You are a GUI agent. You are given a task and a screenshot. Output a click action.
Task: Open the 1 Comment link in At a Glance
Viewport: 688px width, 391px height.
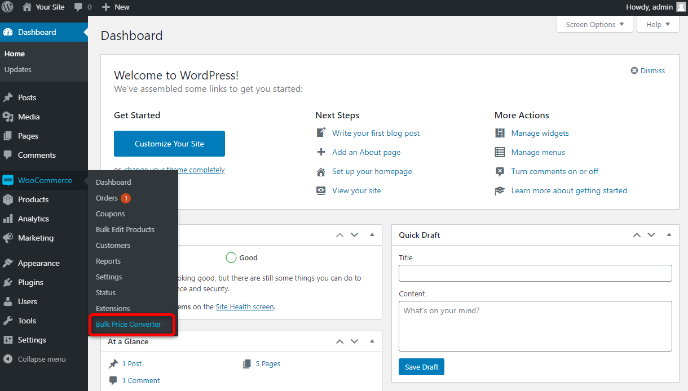[141, 380]
